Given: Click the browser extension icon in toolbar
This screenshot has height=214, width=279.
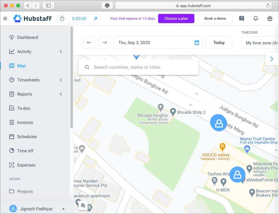Looking at the screenshot, I should (107, 6).
